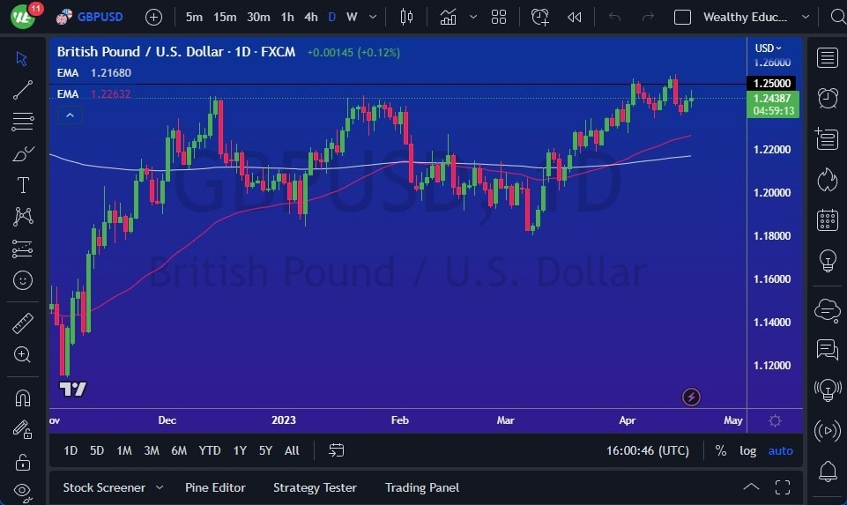Open the chart patterns tool

(23, 217)
